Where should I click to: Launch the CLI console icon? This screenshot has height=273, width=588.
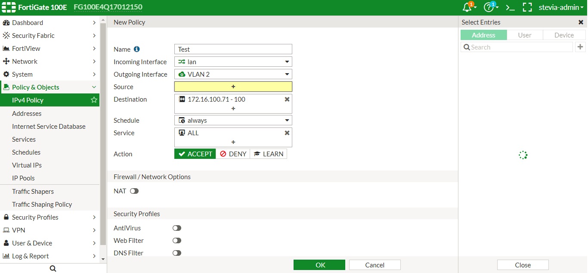(510, 7)
